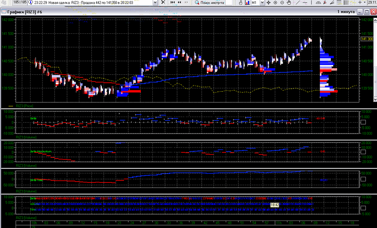Toggle the Delta indicator panel checkbox
This screenshot has height=228, width=377.
pos(363,123)
